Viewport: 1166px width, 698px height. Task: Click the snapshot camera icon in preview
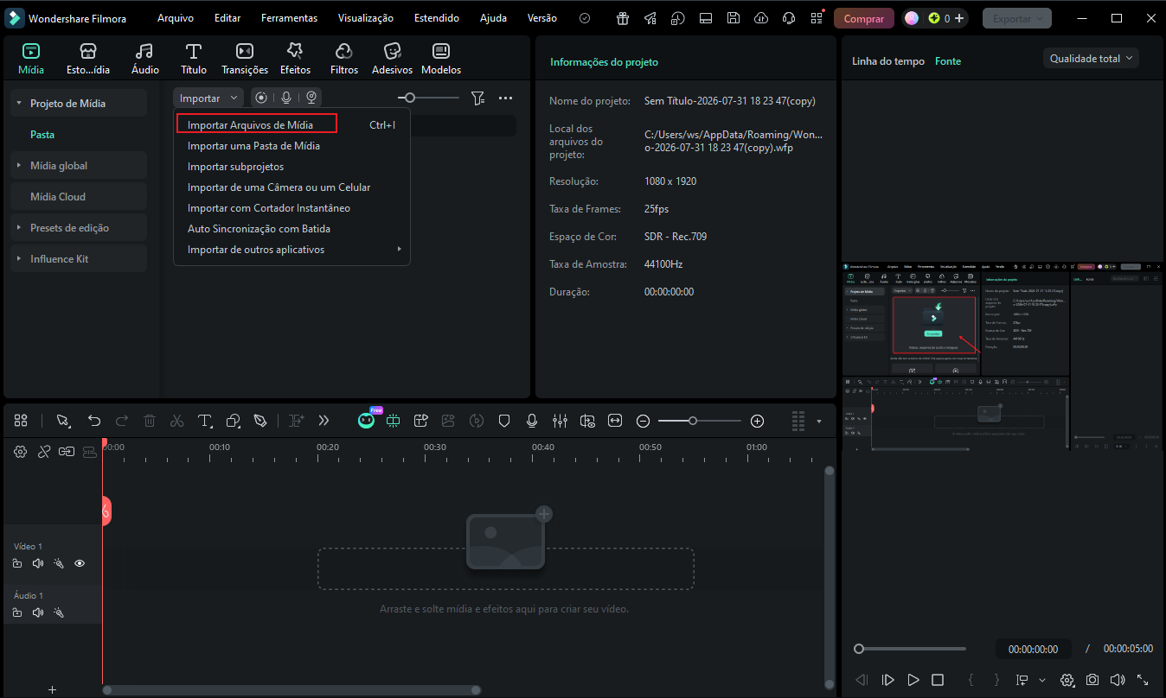coord(1092,680)
